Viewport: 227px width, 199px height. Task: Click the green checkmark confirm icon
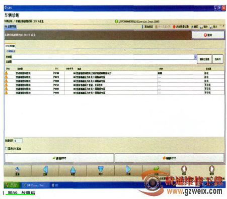(x=156, y=168)
